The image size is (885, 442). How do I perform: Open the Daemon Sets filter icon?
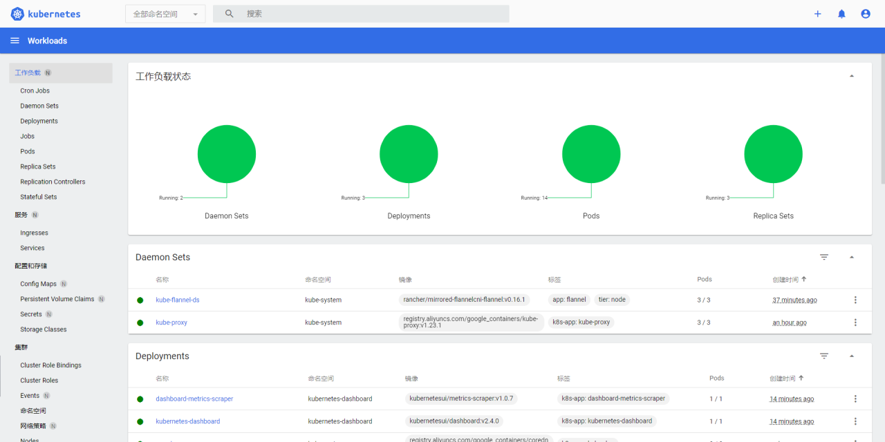824,257
